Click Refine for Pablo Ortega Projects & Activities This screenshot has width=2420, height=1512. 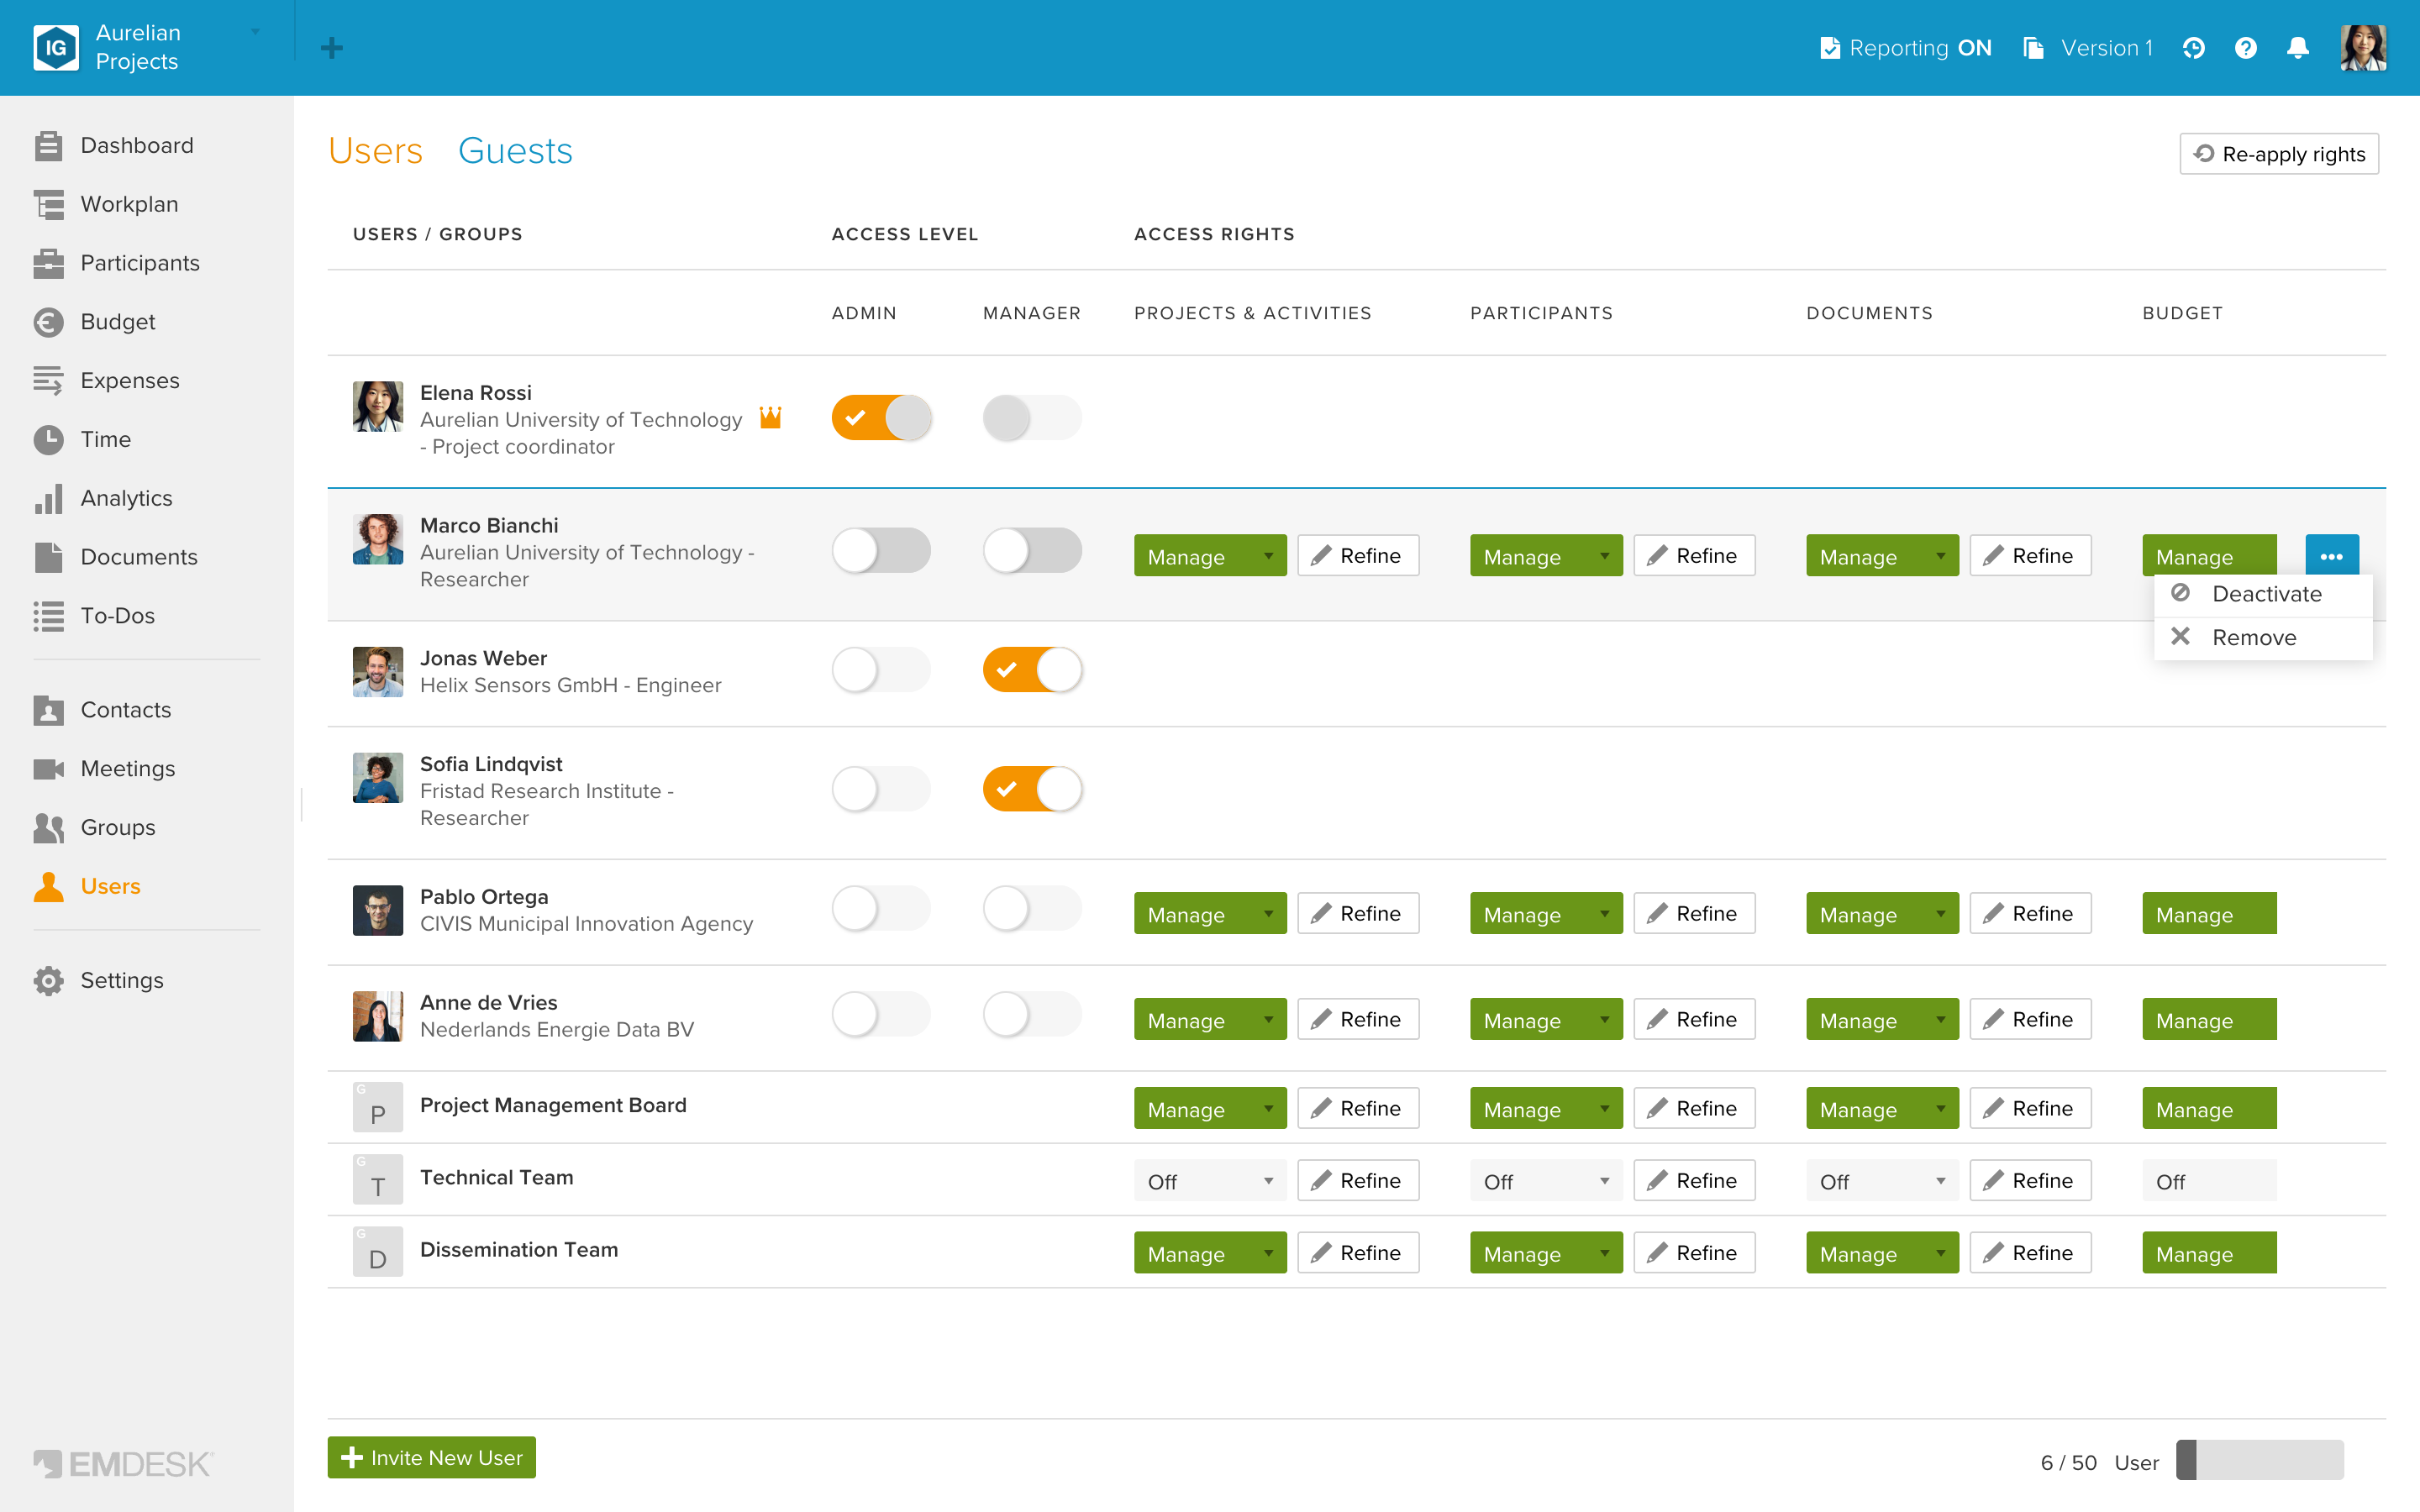pos(1358,914)
